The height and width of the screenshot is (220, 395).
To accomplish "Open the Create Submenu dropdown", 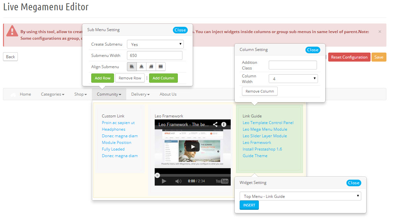I will [155, 44].
